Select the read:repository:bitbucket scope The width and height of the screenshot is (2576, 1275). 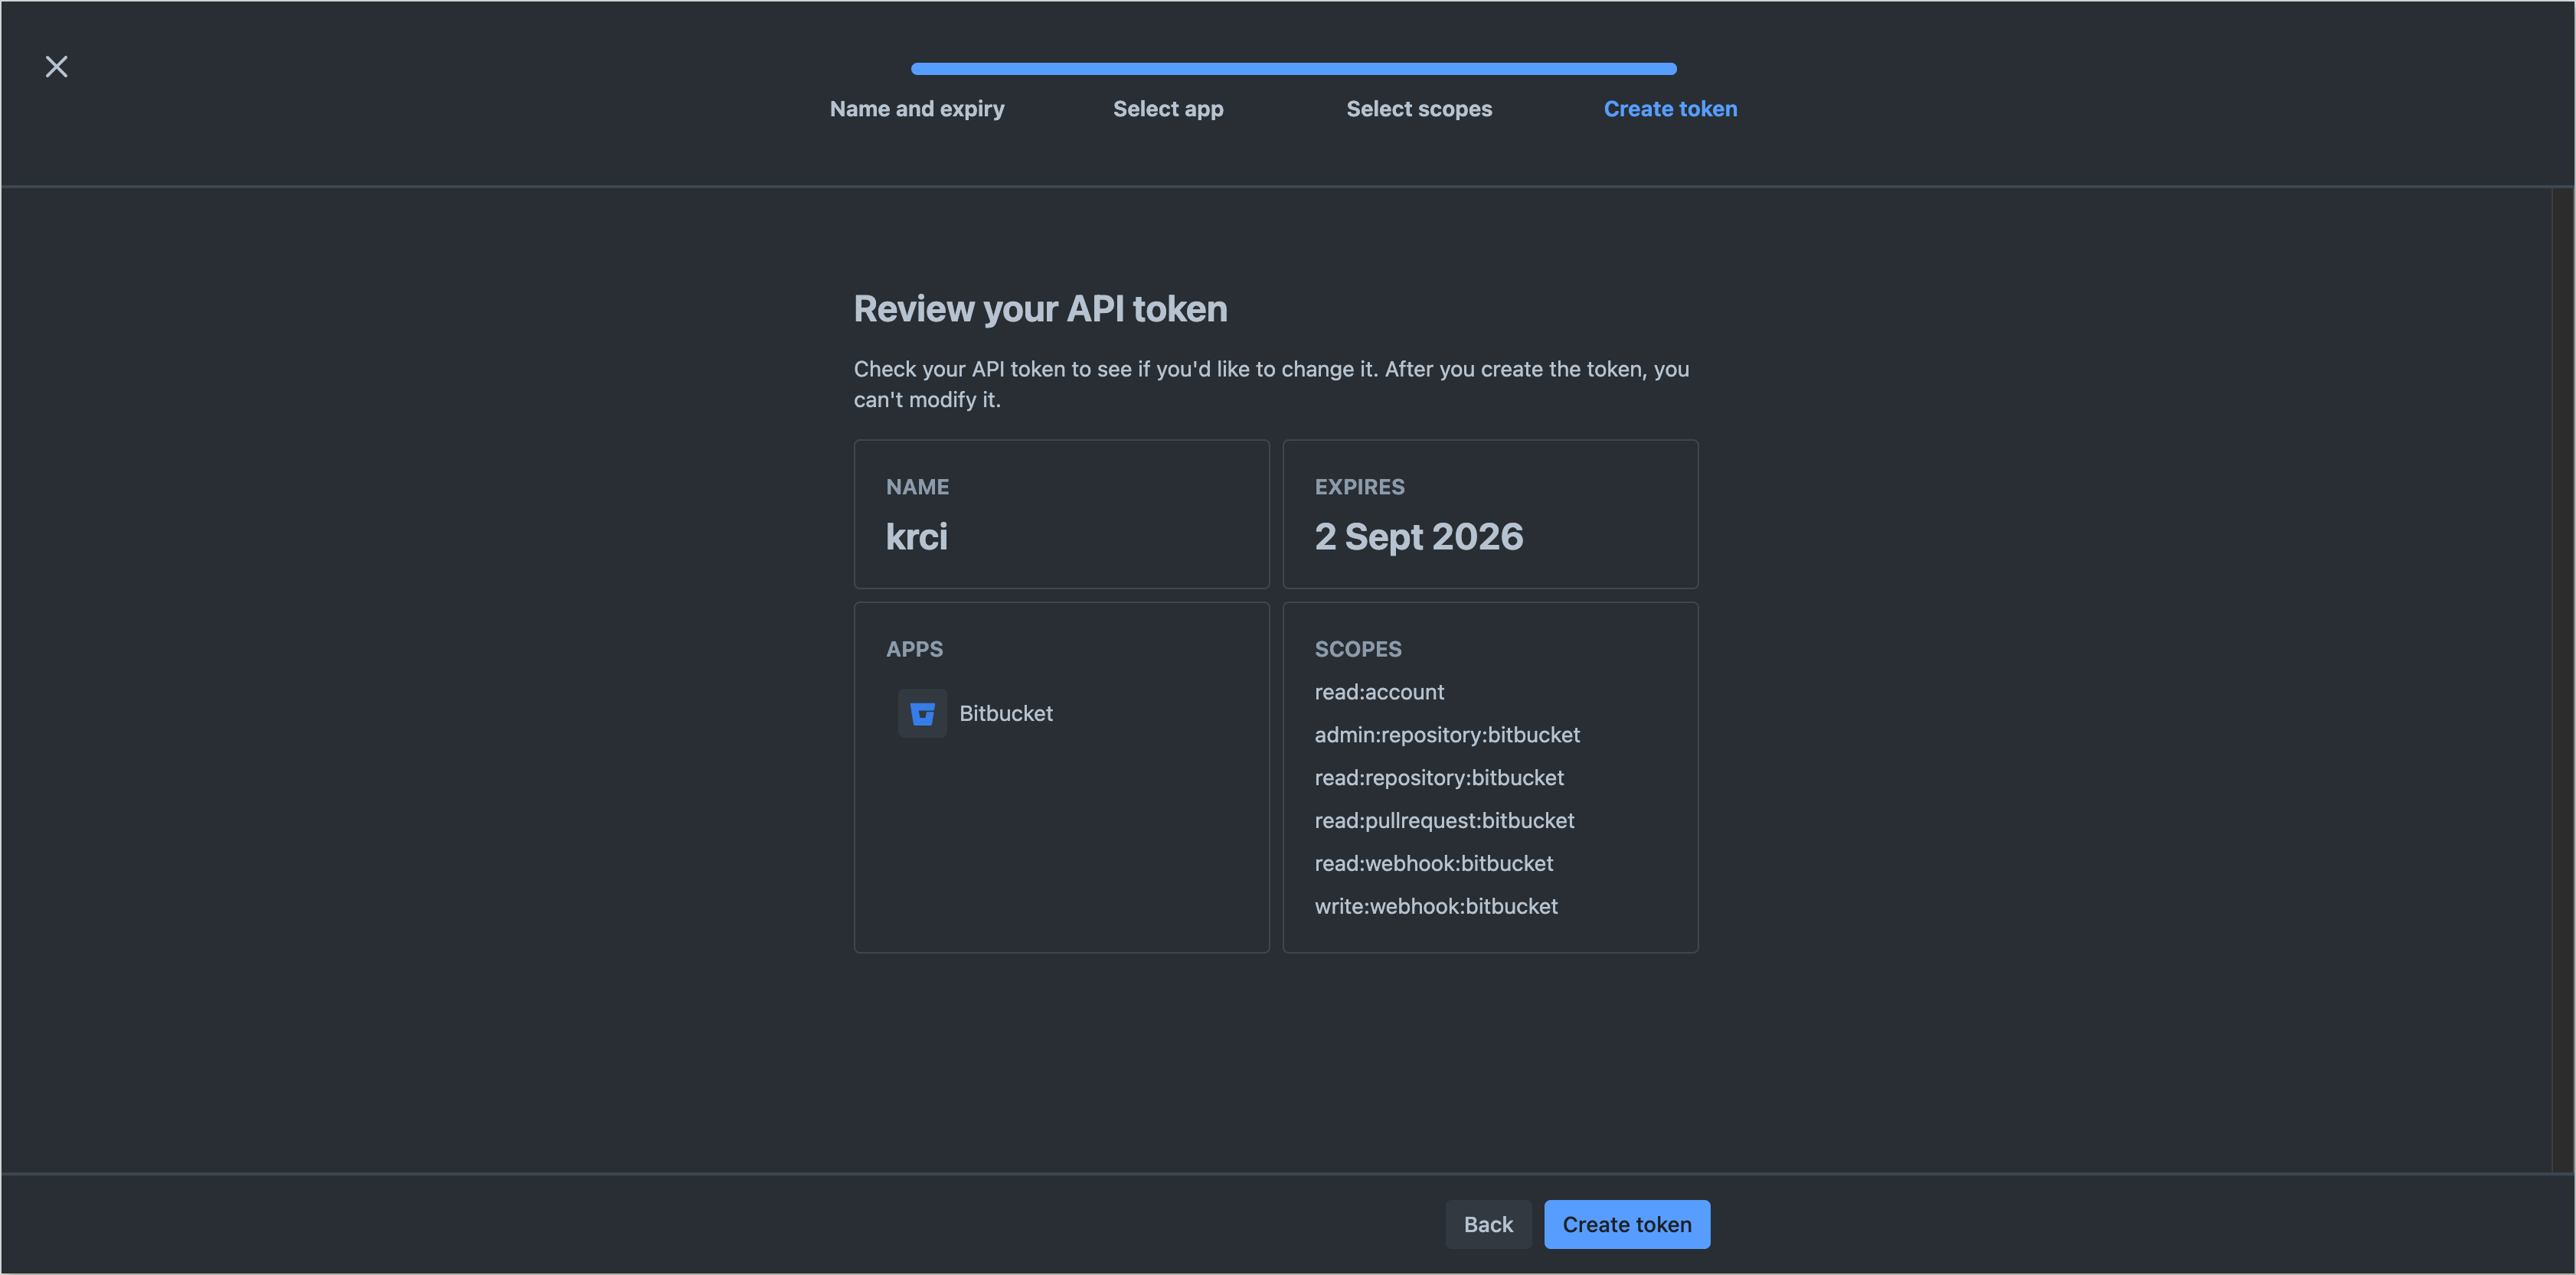[x=1439, y=778]
